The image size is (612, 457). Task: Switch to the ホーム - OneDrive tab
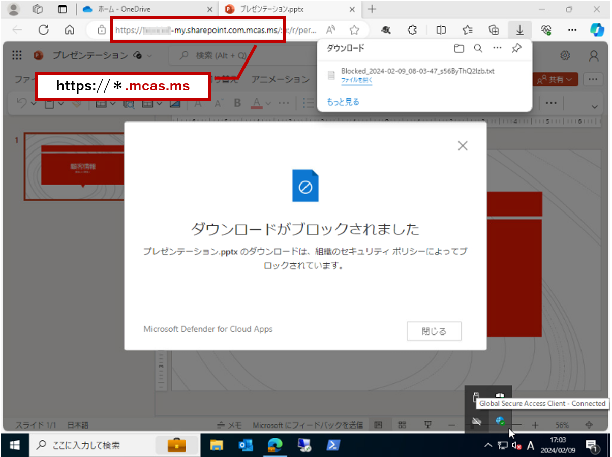147,9
